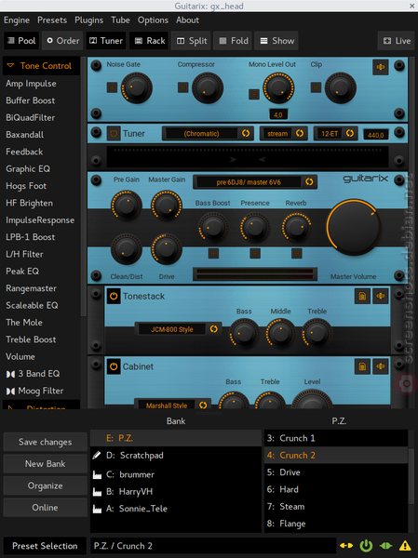Cycle the JCM-800 Style arrow icon

tap(214, 329)
